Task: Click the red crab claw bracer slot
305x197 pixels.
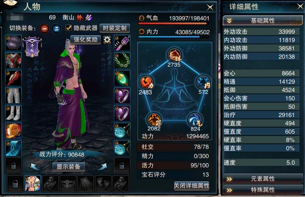Action: coord(13,78)
